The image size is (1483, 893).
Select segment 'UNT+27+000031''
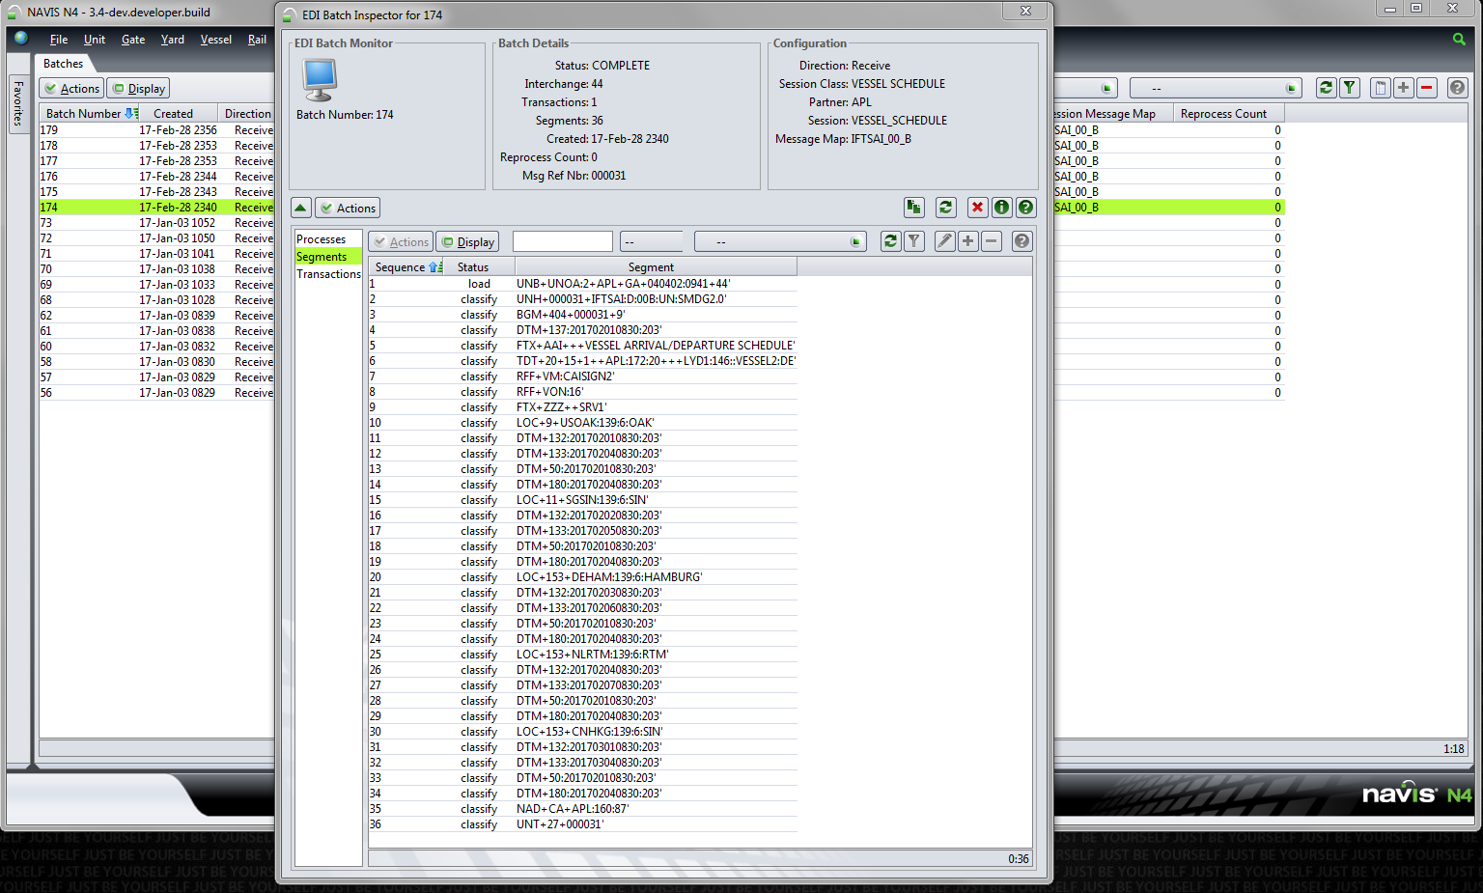(x=583, y=824)
